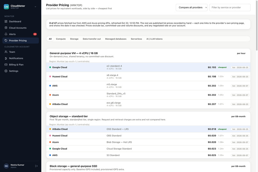This screenshot has height=172, width=258.
Task: Open the Alerts badge showing 2
Action: [x=35, y=34]
